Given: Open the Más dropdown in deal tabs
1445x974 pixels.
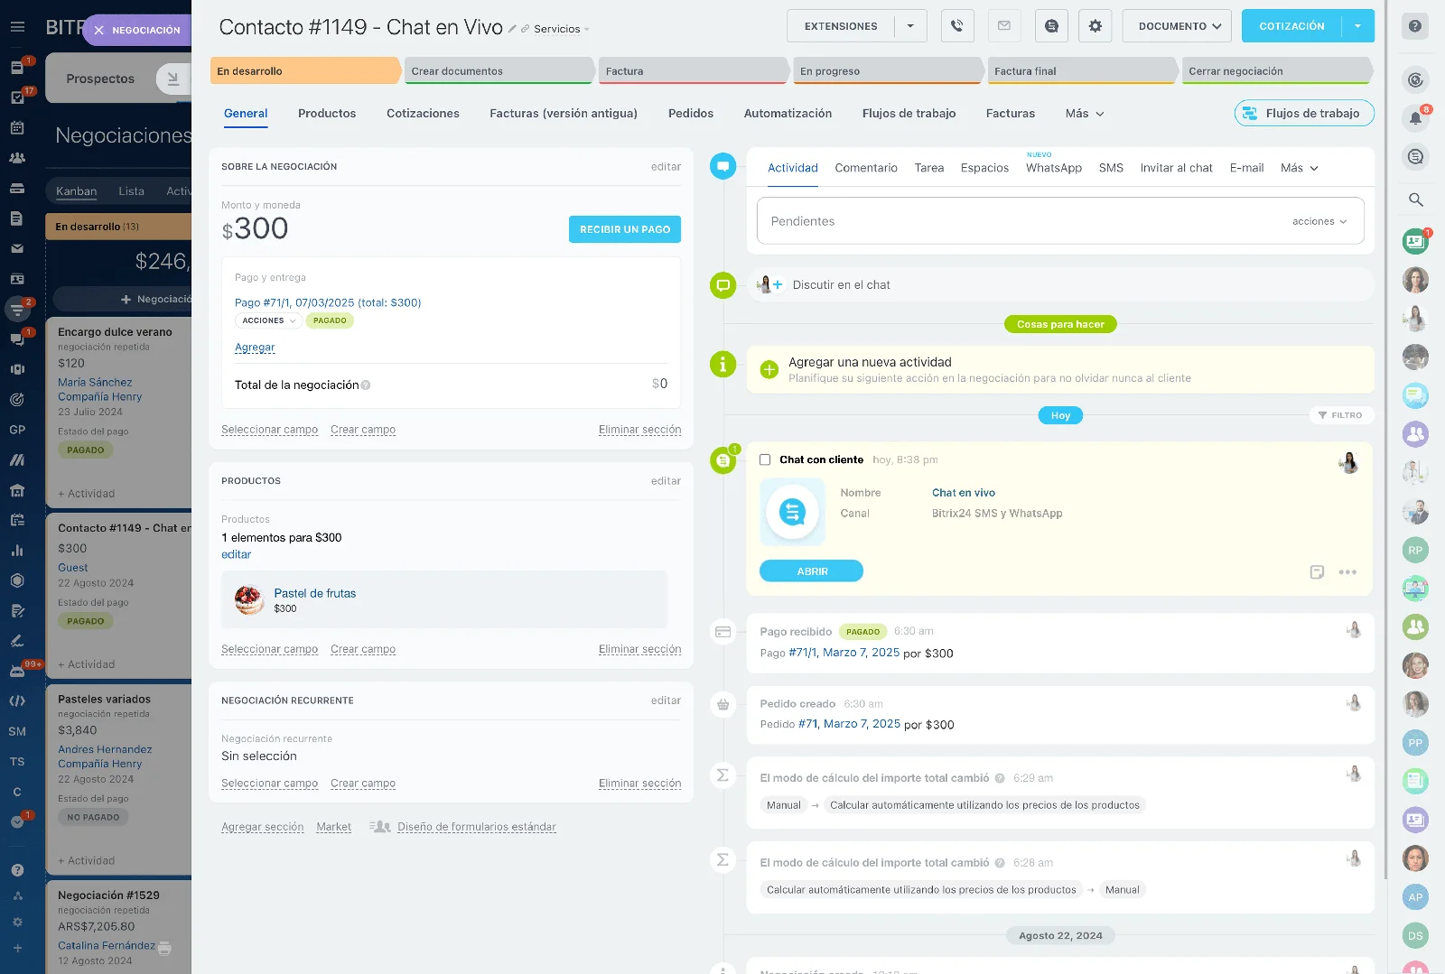Looking at the screenshot, I should coord(1084,114).
